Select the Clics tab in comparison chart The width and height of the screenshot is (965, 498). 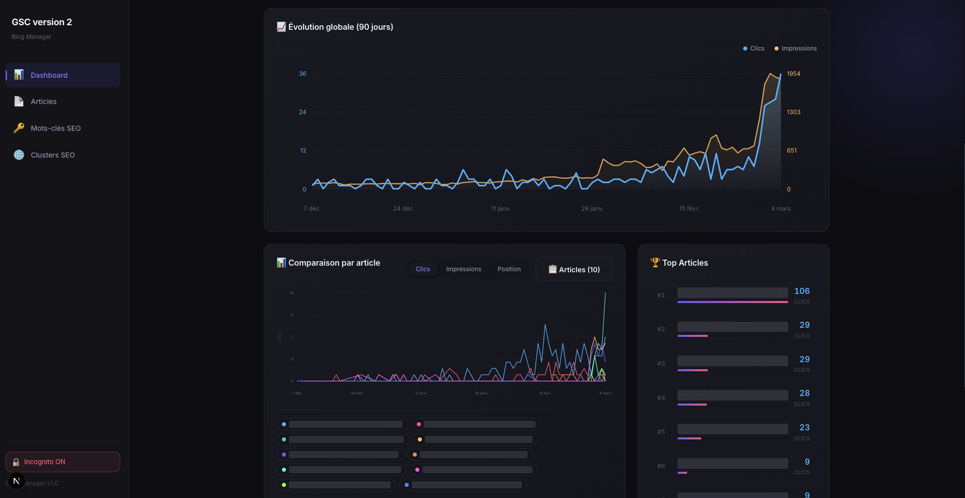[x=422, y=269]
